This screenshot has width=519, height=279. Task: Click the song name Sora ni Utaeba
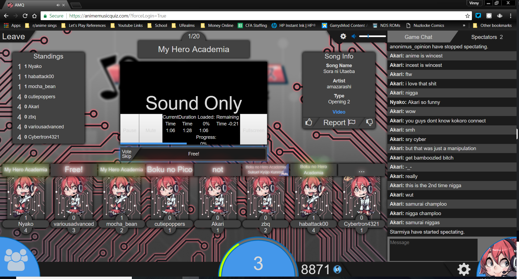(x=339, y=71)
